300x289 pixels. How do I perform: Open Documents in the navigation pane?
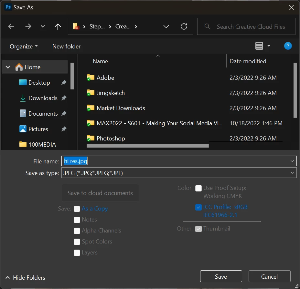[43, 114]
